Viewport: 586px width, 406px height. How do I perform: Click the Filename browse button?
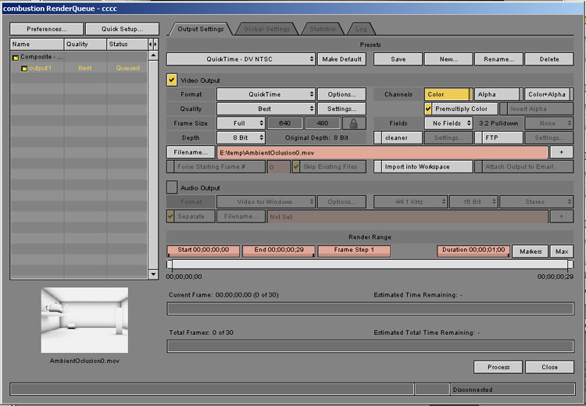(191, 152)
